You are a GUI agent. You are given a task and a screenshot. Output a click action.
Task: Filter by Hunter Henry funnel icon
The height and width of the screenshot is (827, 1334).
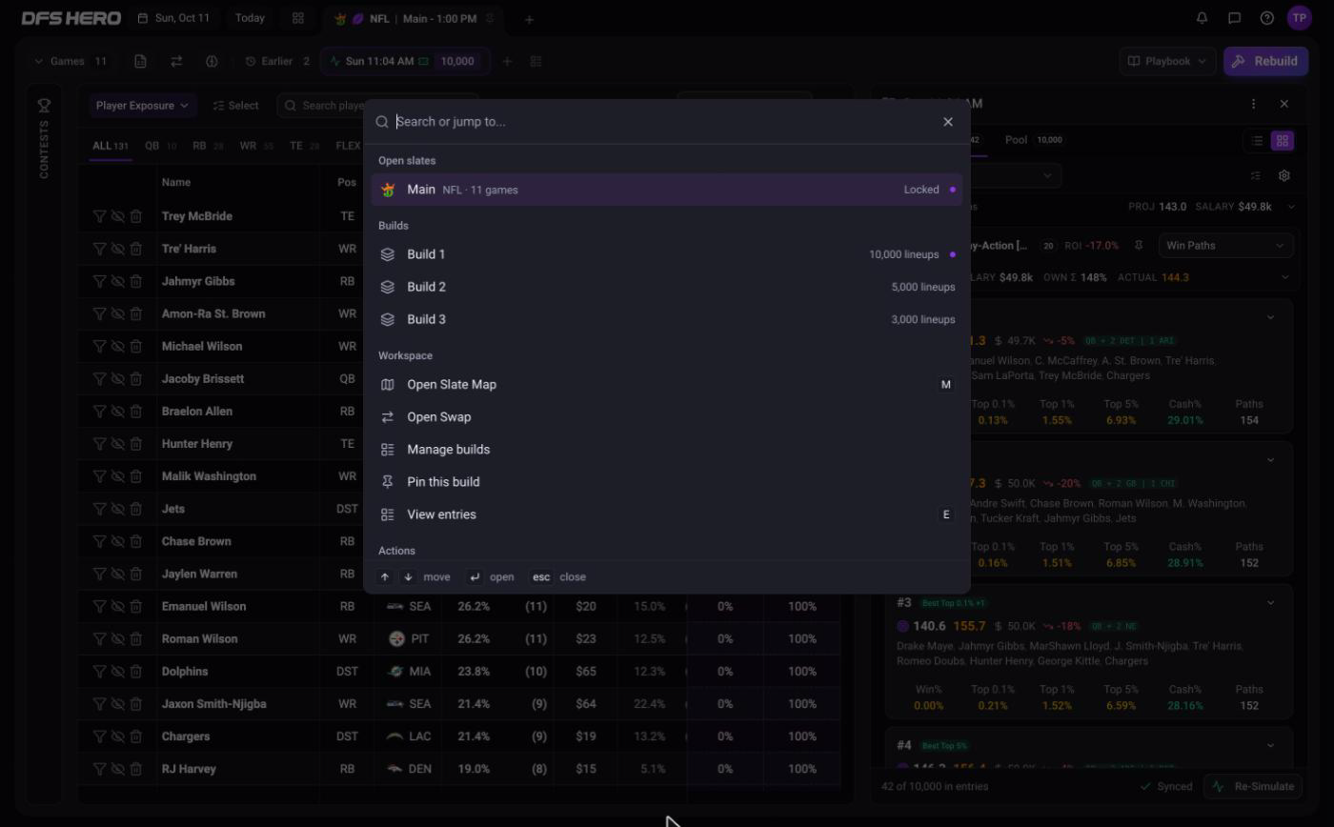point(99,444)
